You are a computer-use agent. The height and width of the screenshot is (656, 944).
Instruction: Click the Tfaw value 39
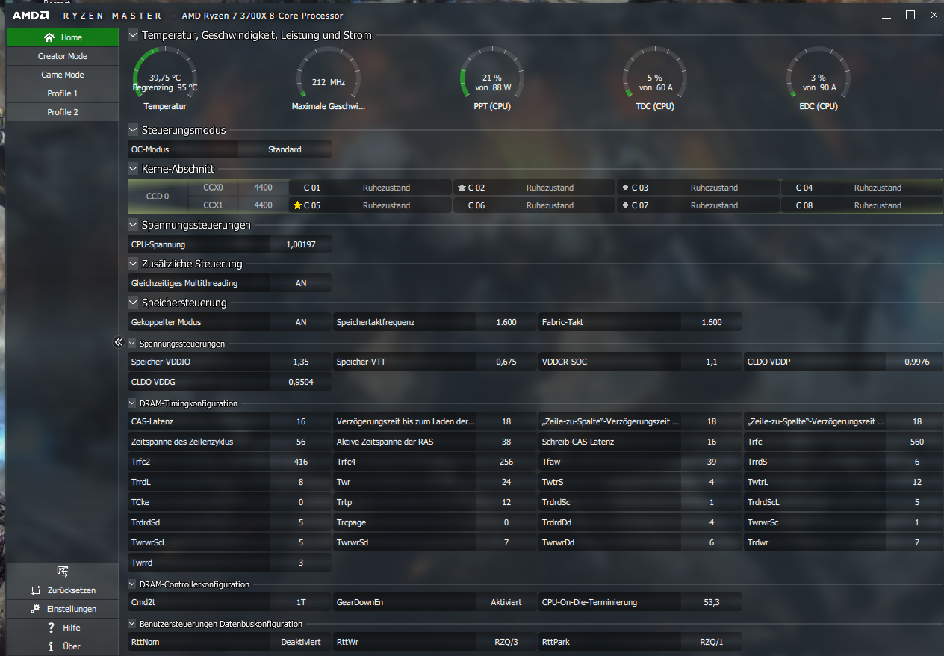click(712, 462)
